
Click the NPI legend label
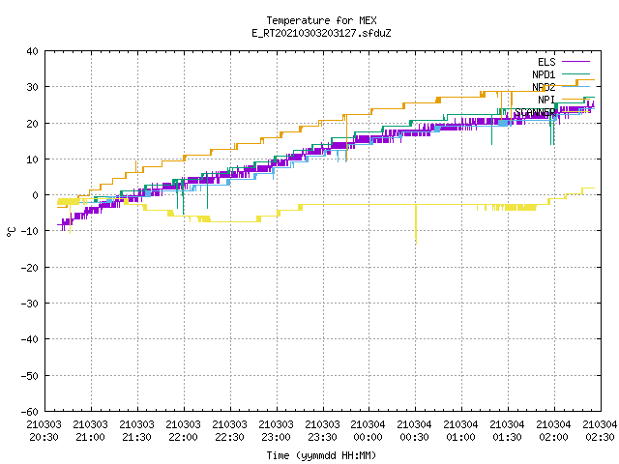pos(546,100)
